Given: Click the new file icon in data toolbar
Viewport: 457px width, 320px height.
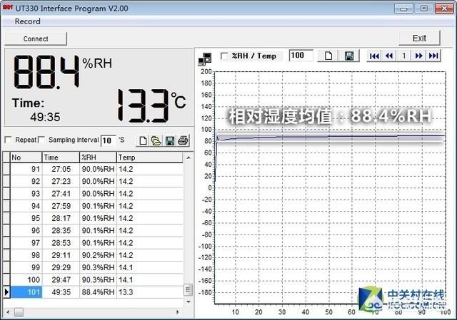Looking at the screenshot, I should [x=143, y=141].
